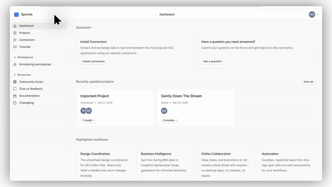Click the Community forum globe icon
The height and width of the screenshot is (187, 332).
pos(15,82)
